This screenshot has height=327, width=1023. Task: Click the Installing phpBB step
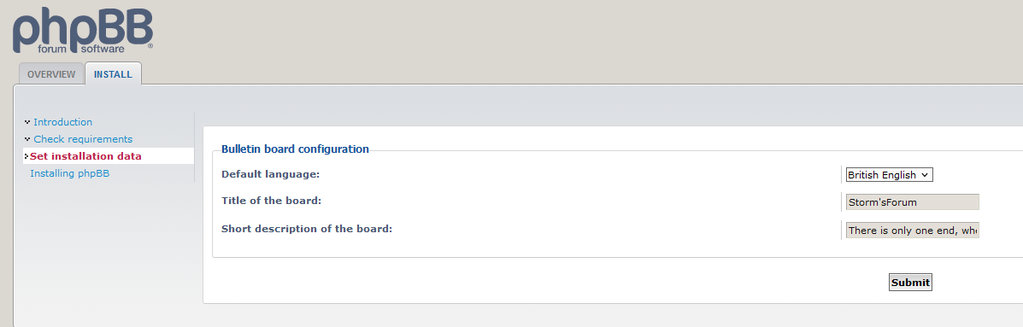click(70, 173)
